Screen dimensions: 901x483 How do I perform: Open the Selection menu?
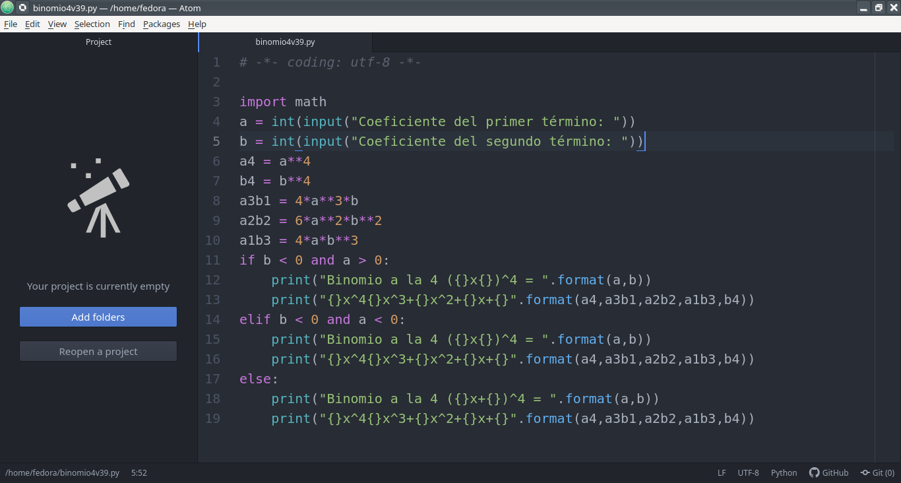coord(92,24)
